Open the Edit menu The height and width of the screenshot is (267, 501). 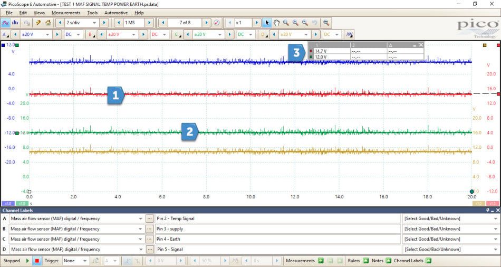(x=23, y=13)
